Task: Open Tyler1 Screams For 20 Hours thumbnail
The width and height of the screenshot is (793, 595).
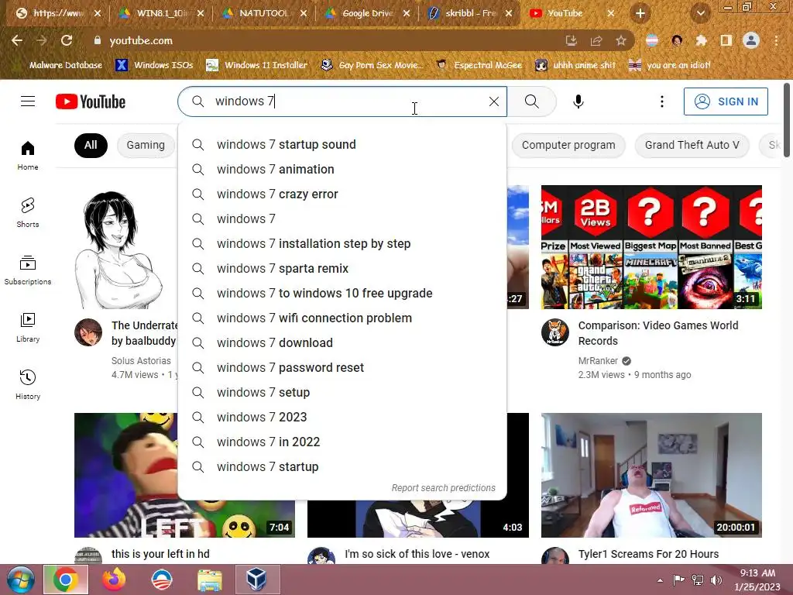Action: coord(651,475)
